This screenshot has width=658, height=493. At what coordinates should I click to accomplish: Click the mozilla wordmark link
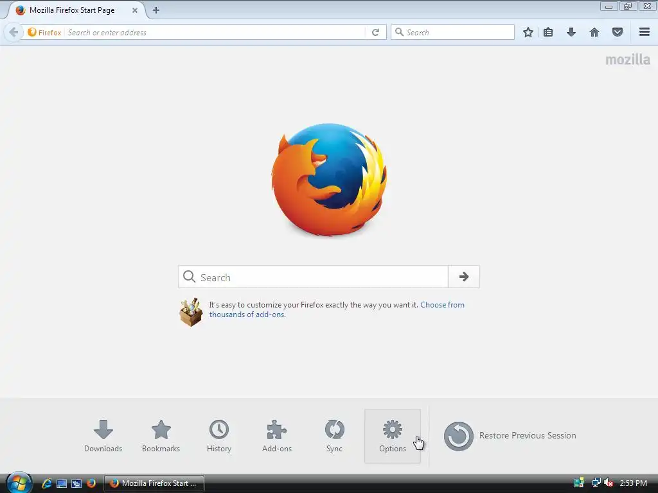[628, 60]
